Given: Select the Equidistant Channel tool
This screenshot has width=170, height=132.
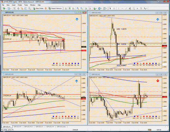Looking at the screenshot, I should point(130,8).
